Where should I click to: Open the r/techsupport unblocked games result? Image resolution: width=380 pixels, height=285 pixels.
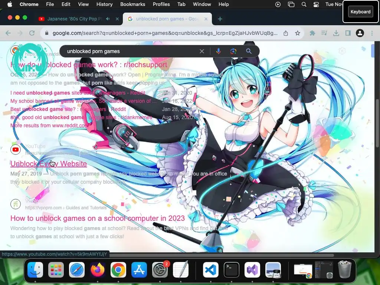point(89,65)
